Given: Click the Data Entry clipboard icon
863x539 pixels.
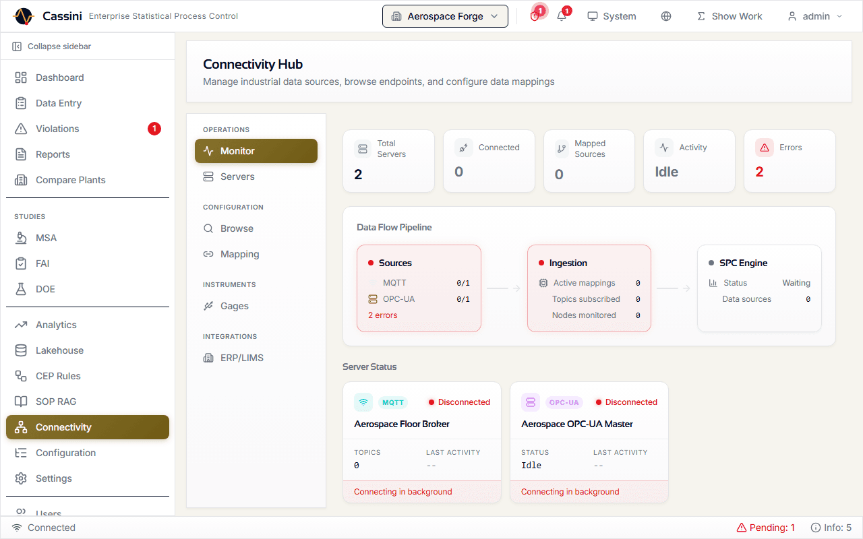Looking at the screenshot, I should pos(21,103).
